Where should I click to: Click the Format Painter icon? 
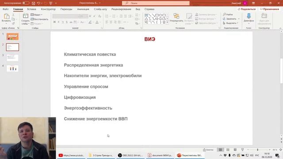point(13,23)
